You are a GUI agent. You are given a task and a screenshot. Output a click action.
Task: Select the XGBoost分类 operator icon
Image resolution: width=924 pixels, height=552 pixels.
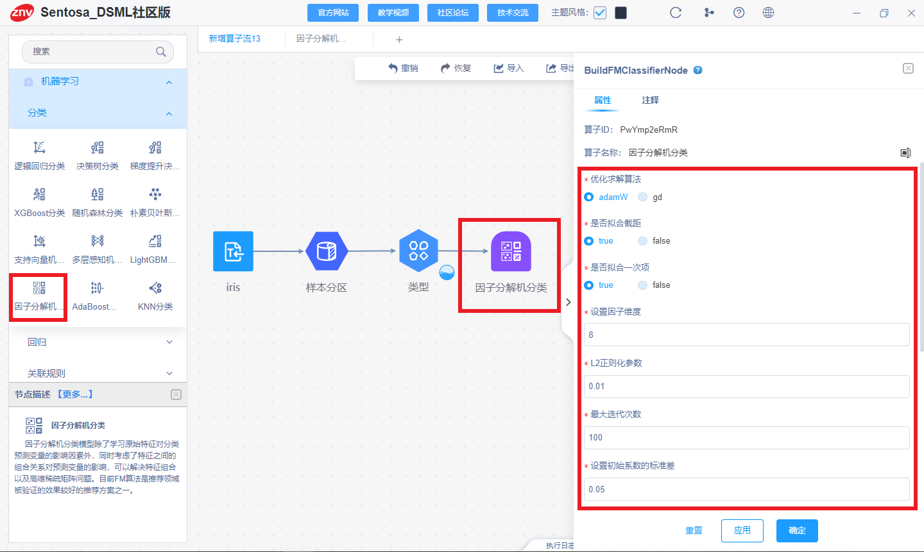39,194
